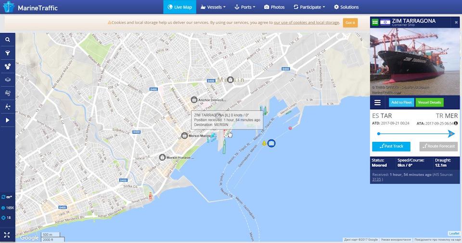Close the ZIM TARRAGONA vessel panel
This screenshot has height=243, width=462.
456,23
